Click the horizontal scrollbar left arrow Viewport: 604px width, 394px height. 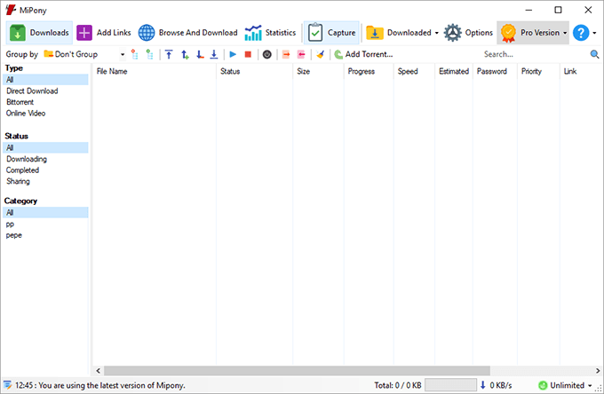(98, 371)
